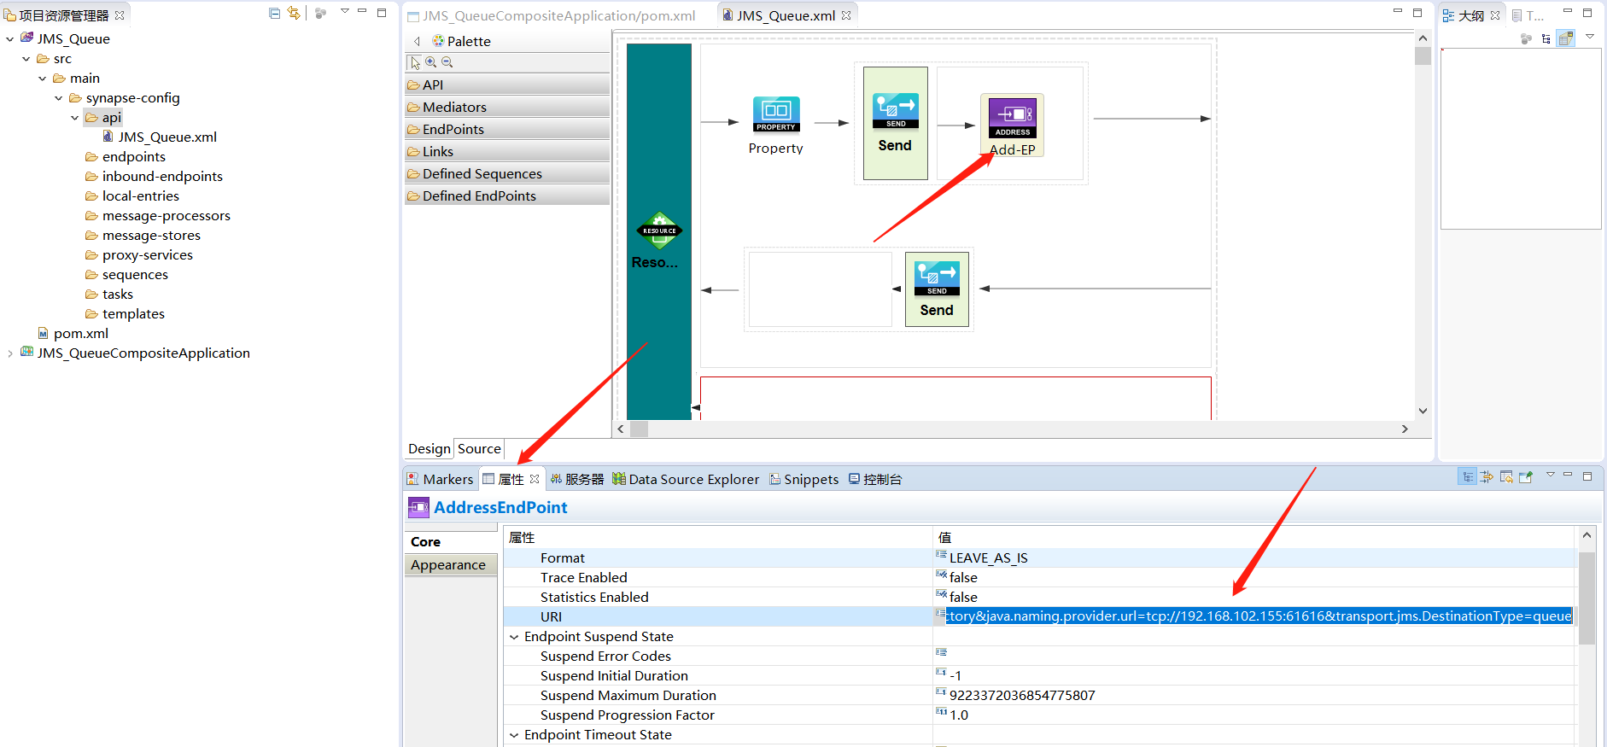Select the Add-EP address endpoint icon
This screenshot has height=747, width=1607.
pos(1012,118)
